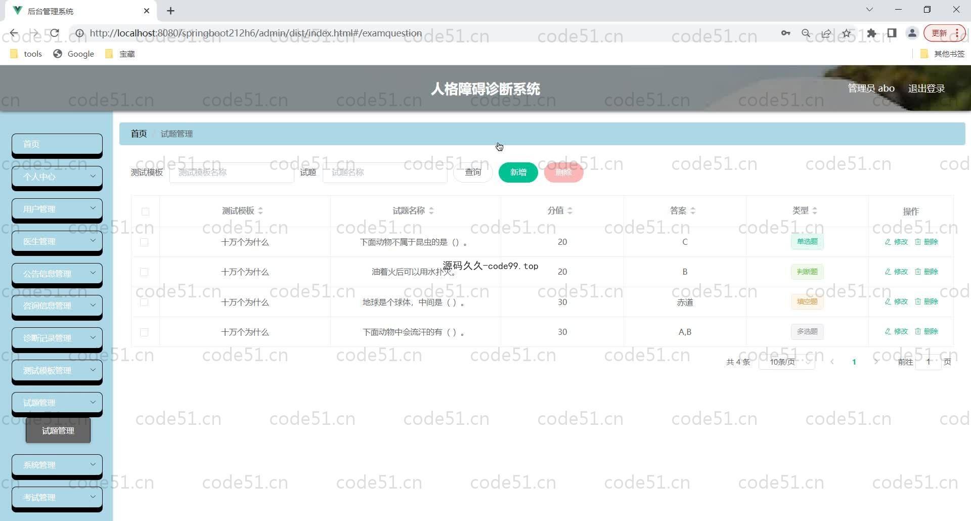Click the 测试模板名称 input field
Viewport: 971px width, 521px height.
point(232,172)
